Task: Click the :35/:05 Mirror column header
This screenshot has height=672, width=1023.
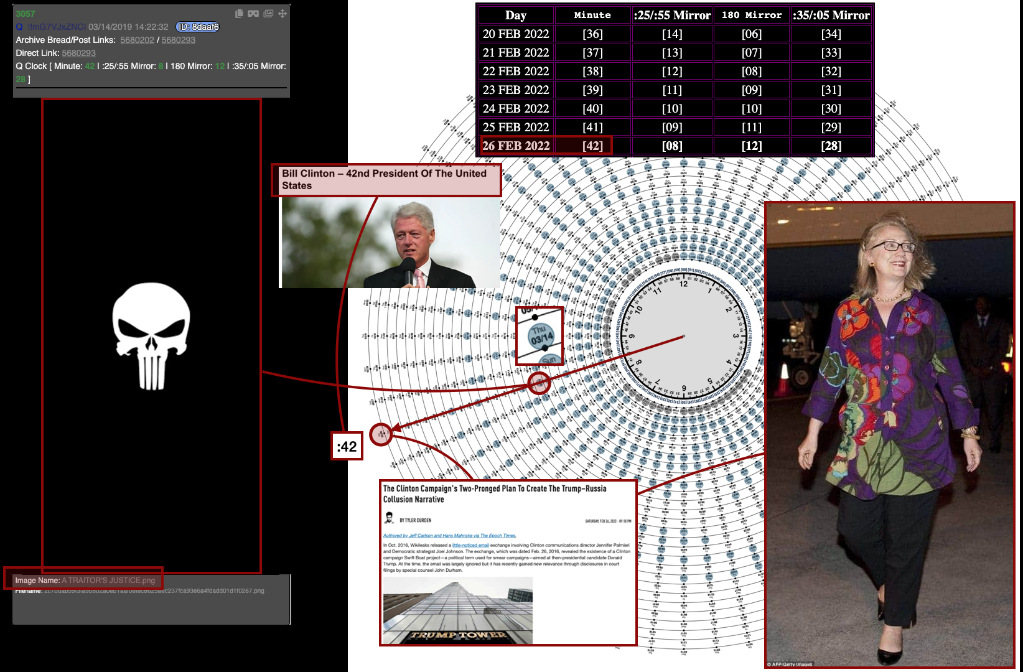Action: [831, 15]
